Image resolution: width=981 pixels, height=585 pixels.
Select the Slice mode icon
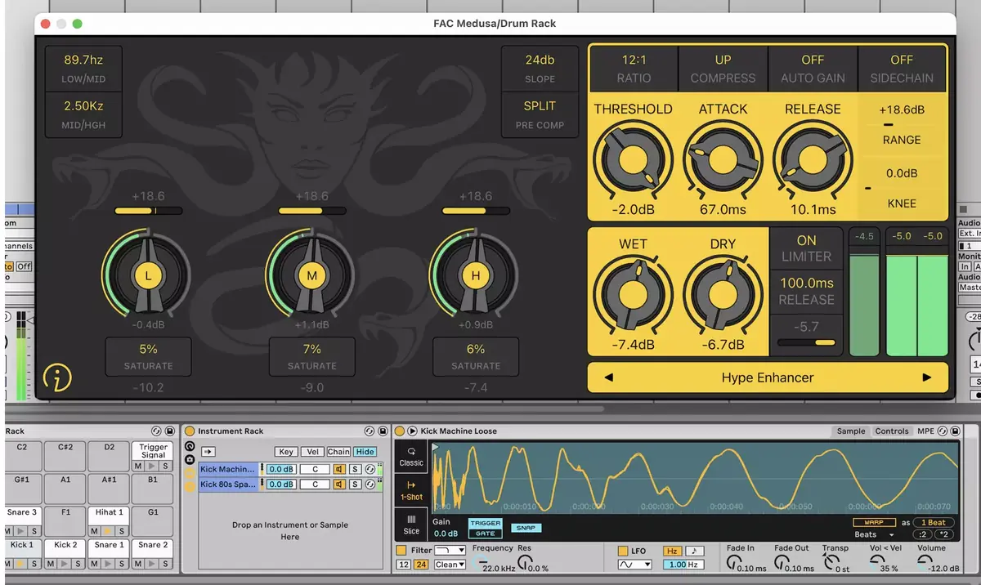(411, 524)
